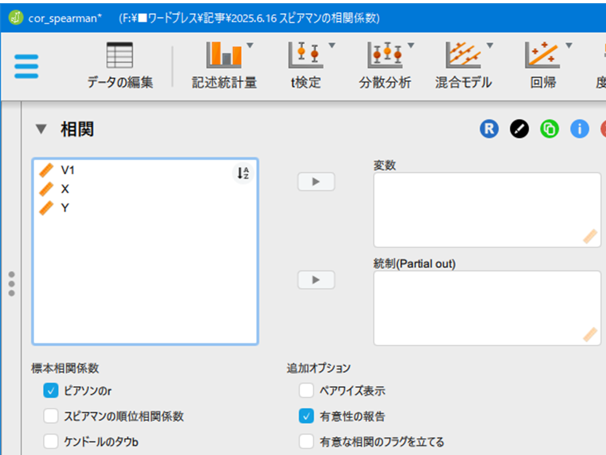
Task: Open 回帰 regression menu
Action: (543, 65)
